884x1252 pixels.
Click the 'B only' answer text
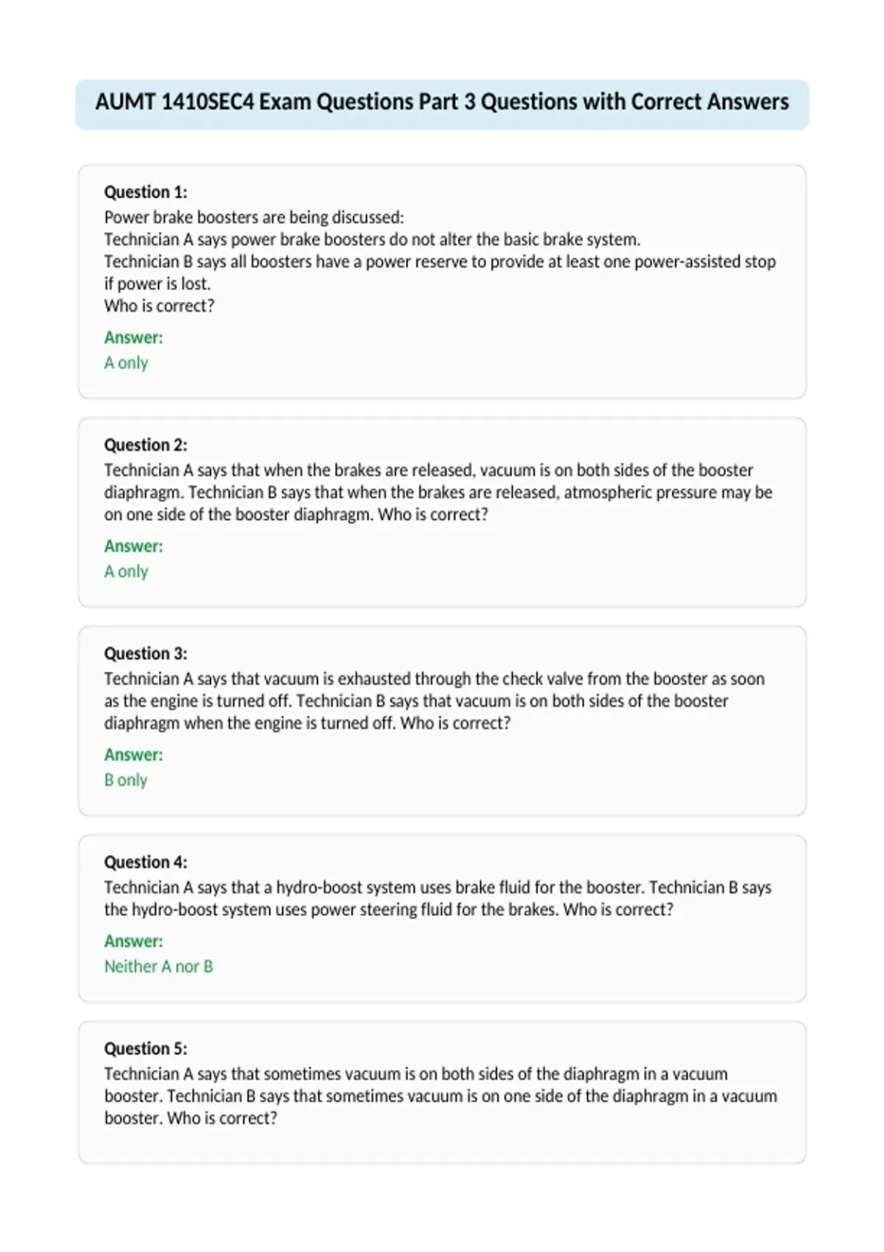(125, 779)
